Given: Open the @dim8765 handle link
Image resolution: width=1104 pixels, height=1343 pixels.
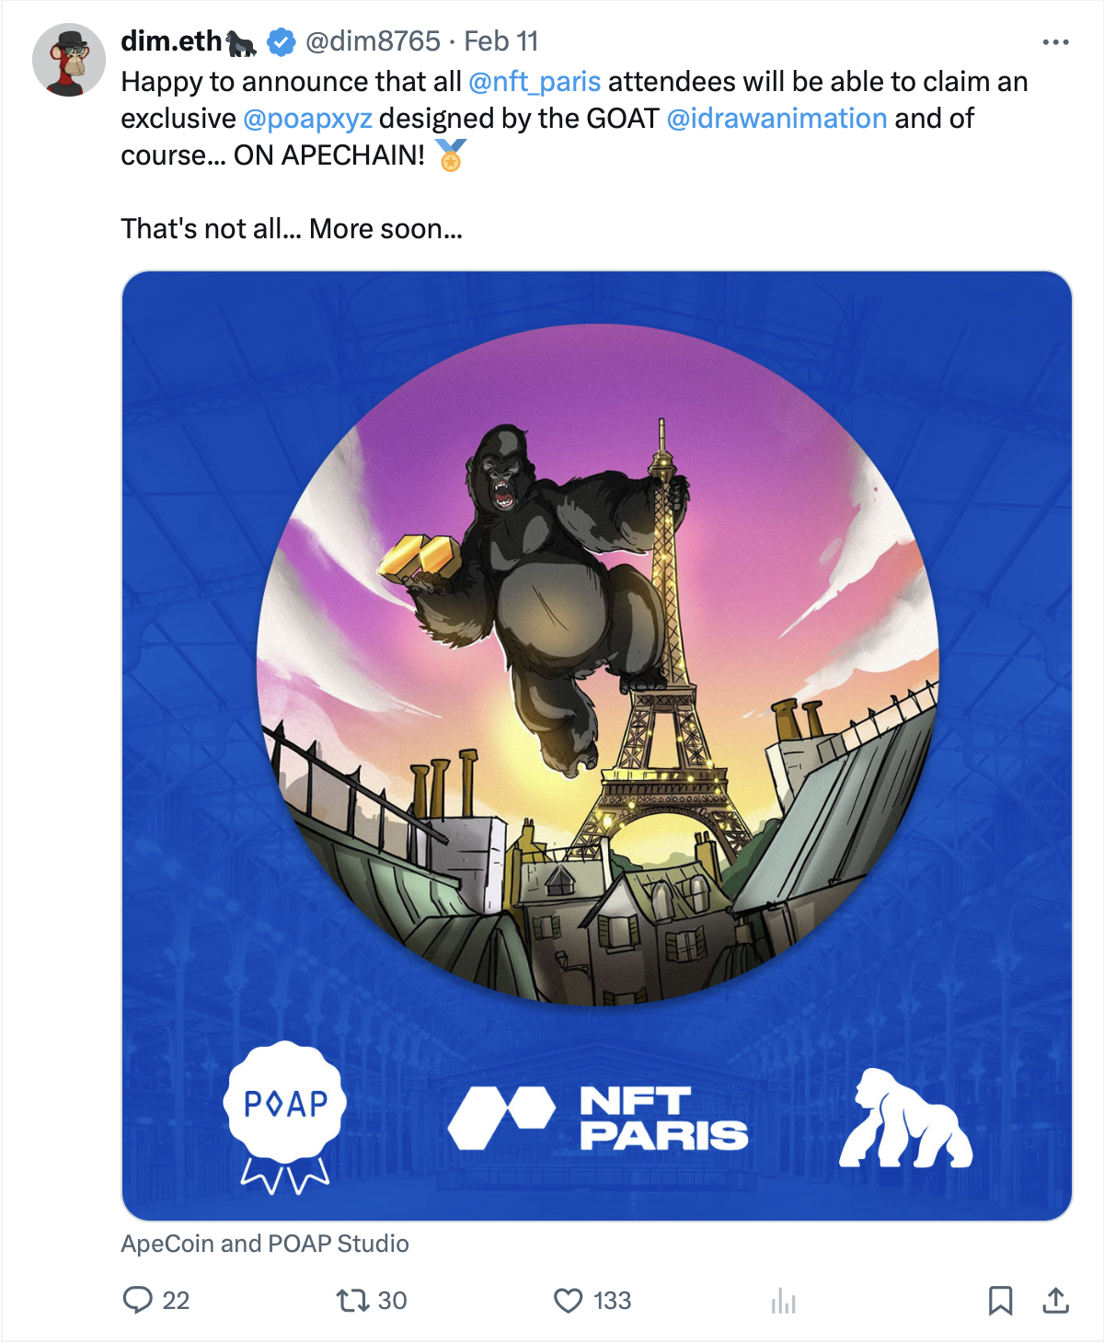Looking at the screenshot, I should 373,41.
